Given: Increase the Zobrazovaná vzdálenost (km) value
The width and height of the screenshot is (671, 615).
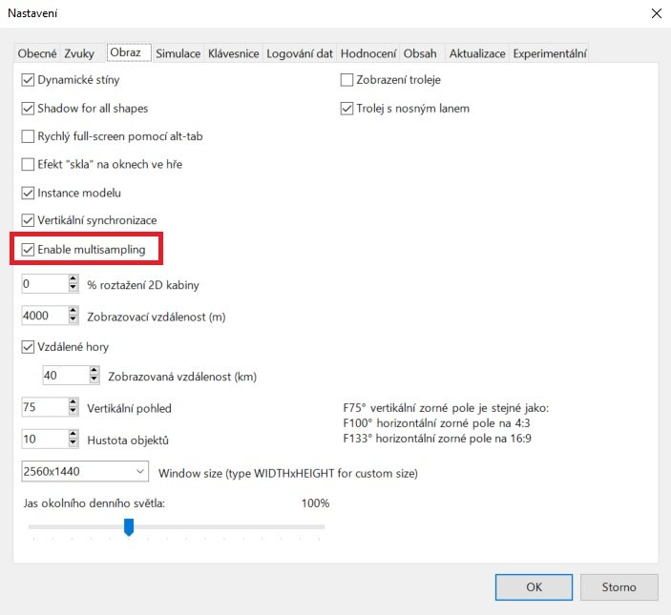Looking at the screenshot, I should pyautogui.click(x=94, y=371).
